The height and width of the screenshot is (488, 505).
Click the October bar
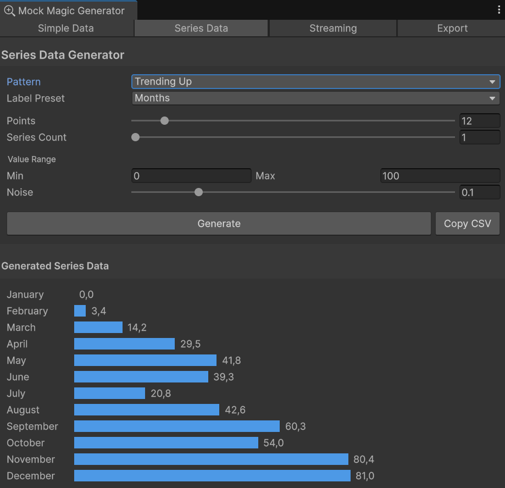(166, 442)
